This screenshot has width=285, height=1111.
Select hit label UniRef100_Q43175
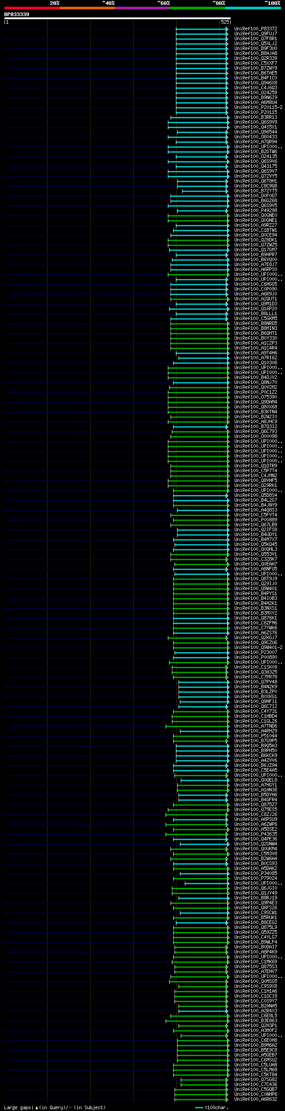click(256, 166)
